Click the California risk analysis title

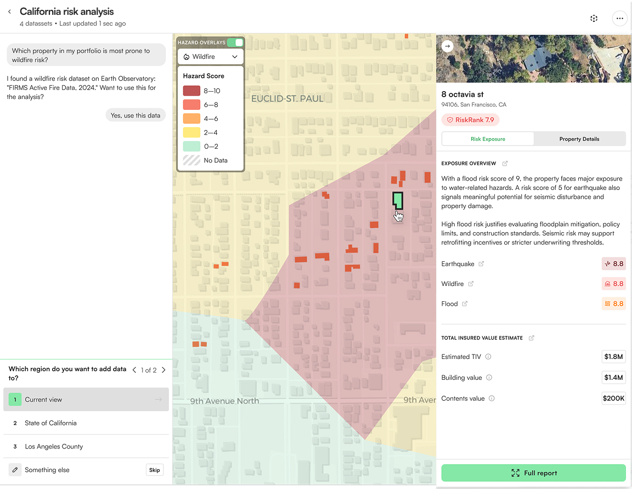coord(67,12)
